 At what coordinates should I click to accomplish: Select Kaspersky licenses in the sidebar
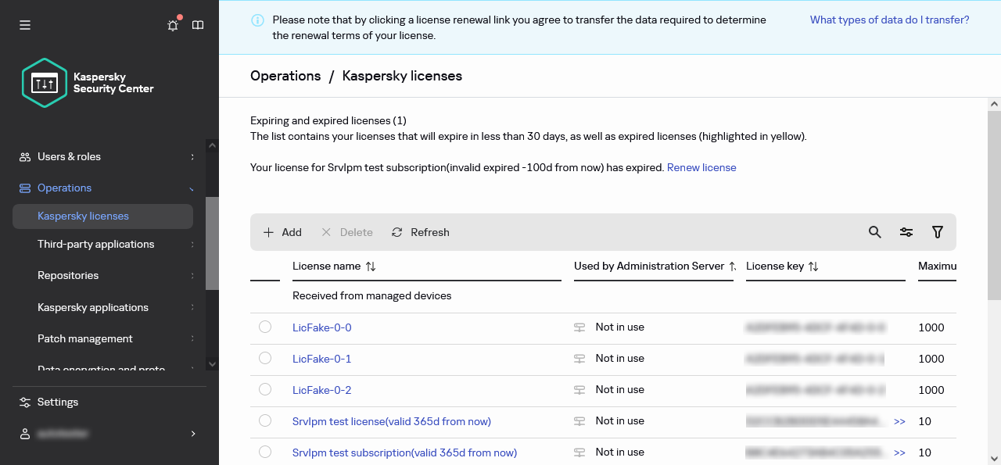click(x=83, y=216)
